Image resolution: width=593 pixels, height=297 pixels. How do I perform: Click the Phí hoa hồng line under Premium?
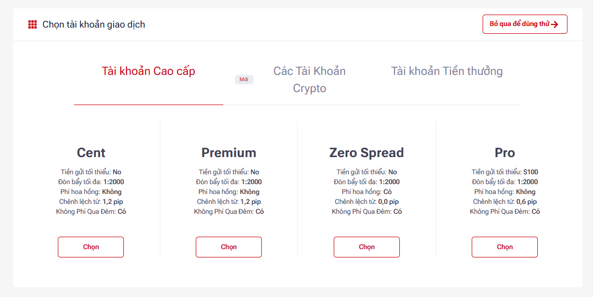click(229, 192)
